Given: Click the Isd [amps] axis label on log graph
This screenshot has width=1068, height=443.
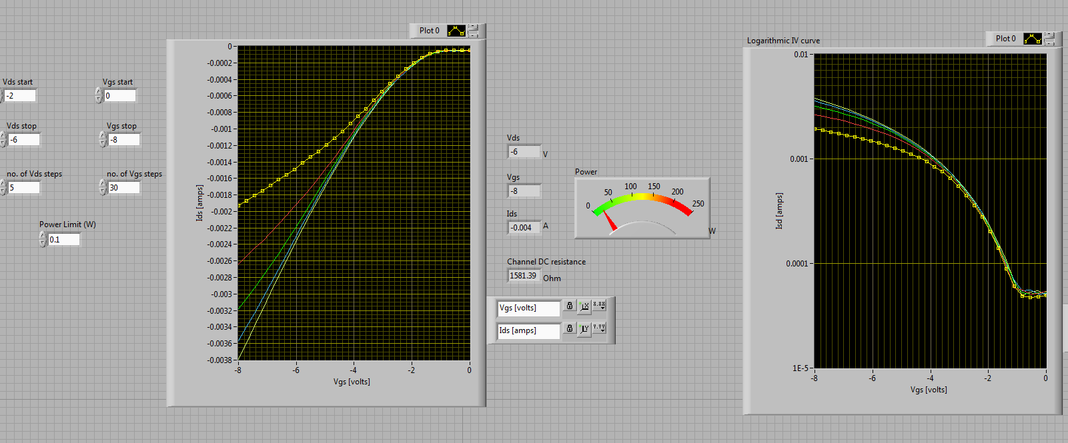Looking at the screenshot, I should click(x=779, y=211).
